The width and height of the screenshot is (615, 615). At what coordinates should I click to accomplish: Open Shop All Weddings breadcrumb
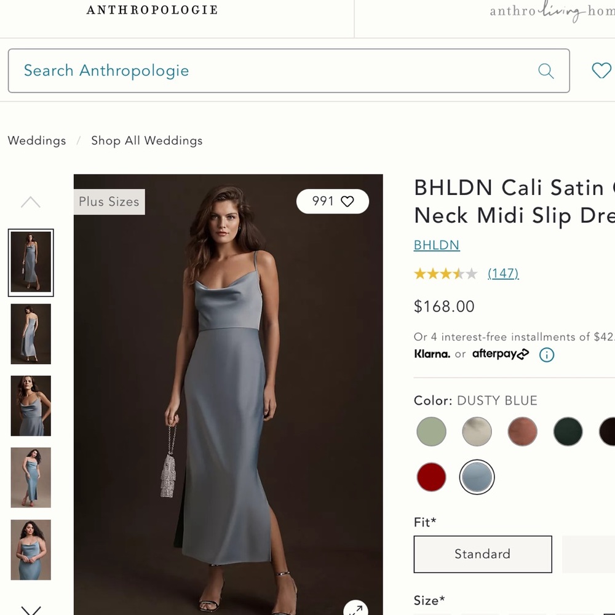pos(146,141)
